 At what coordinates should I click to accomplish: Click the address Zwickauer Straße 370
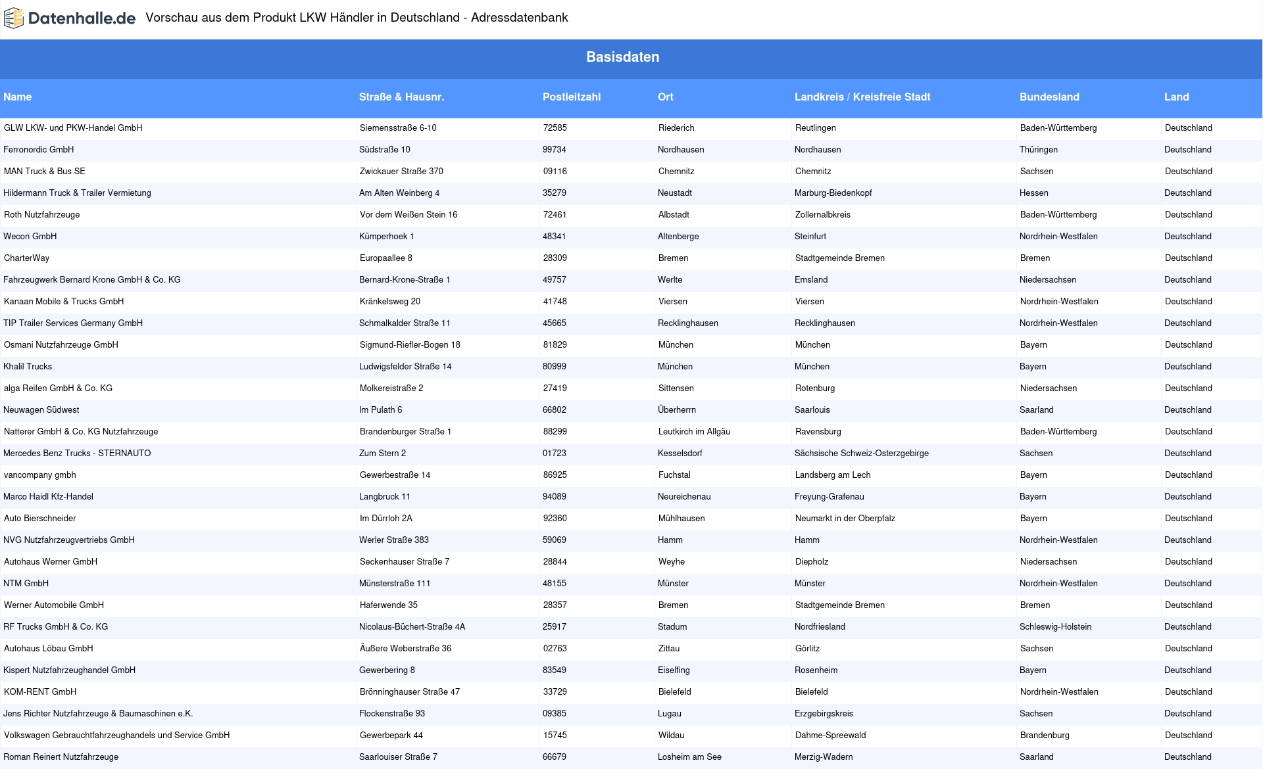(x=401, y=172)
